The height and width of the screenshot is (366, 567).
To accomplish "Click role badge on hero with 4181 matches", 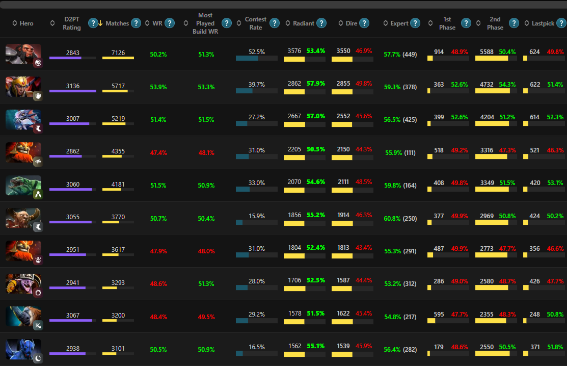I will pos(38,195).
